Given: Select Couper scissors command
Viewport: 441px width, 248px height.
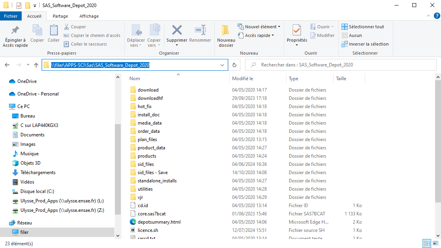Looking at the screenshot, I should pos(75,27).
